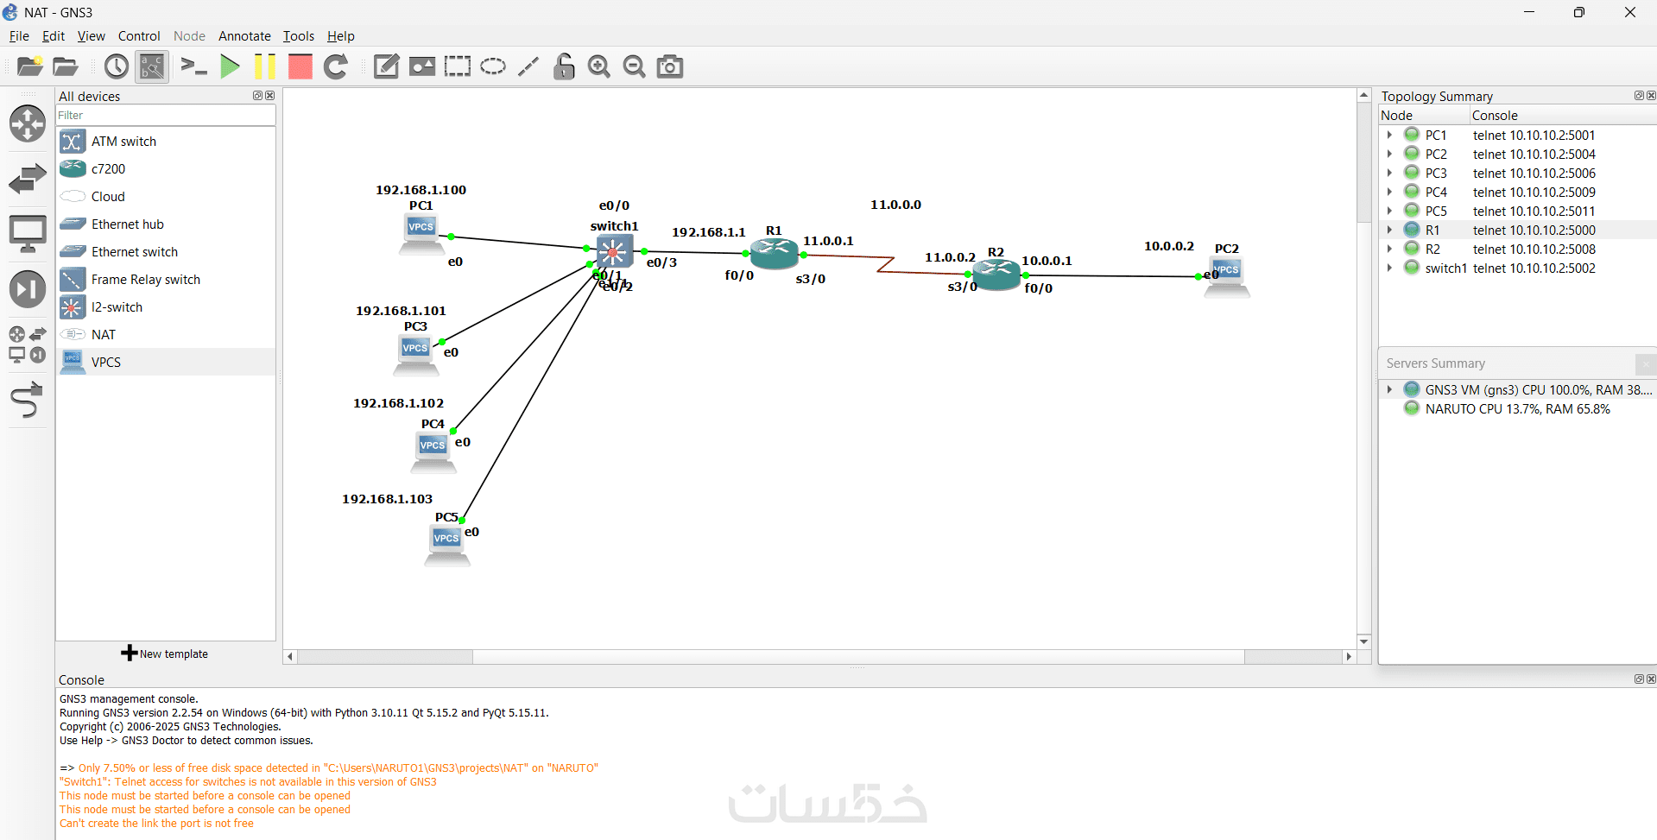1657x840 pixels.
Task: Select the PC1 VPCS node on canvas
Action: click(421, 234)
